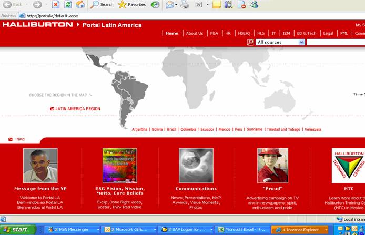Open the Home navigation tab
The image size is (365, 235).
point(172,33)
